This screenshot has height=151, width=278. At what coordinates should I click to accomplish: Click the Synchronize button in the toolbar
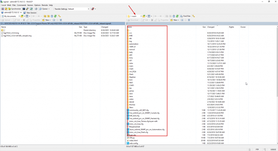pyautogui.click(x=14, y=9)
